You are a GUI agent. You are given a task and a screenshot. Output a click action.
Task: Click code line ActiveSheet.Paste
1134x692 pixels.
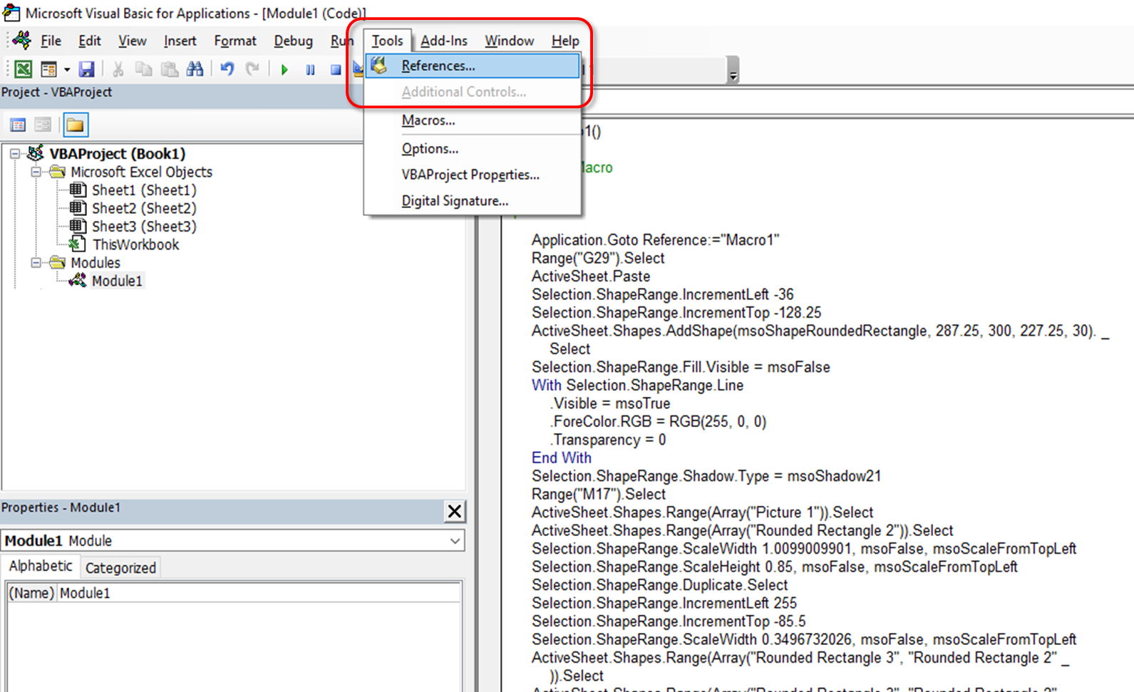coord(591,277)
